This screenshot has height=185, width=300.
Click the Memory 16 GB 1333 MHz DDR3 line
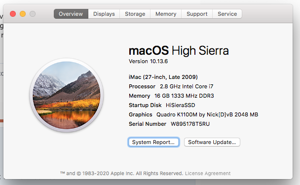pyautogui.click(x=171, y=96)
